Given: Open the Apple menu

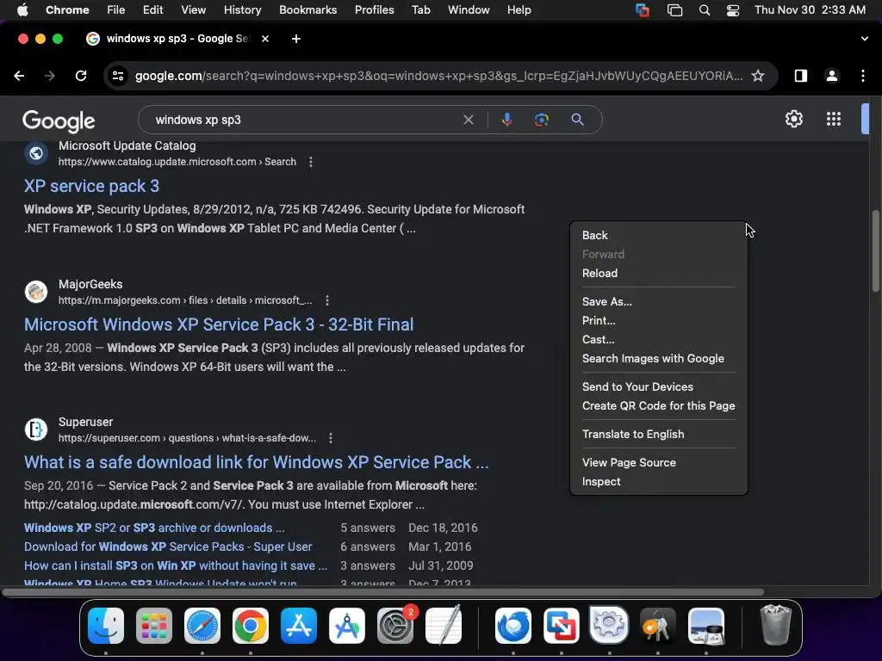Looking at the screenshot, I should pos(22,10).
